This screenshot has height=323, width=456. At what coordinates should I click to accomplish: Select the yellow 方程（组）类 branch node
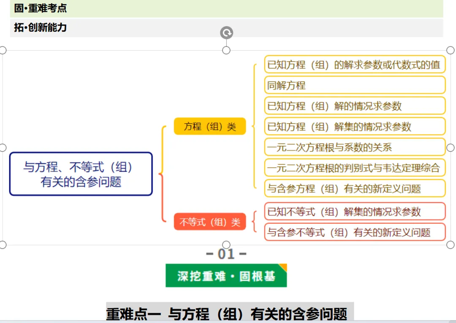coord(209,126)
